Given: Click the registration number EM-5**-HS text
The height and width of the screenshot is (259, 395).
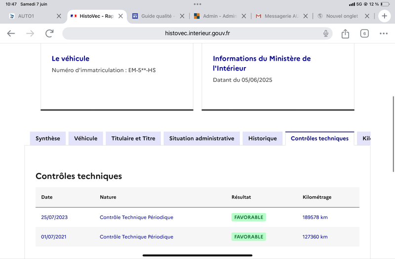Looking at the screenshot, I should (x=142, y=70).
